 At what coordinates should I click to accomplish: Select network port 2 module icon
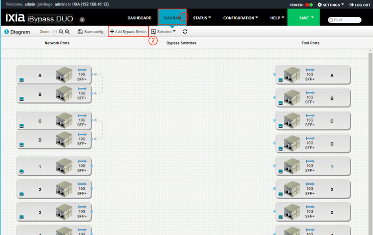(64, 189)
